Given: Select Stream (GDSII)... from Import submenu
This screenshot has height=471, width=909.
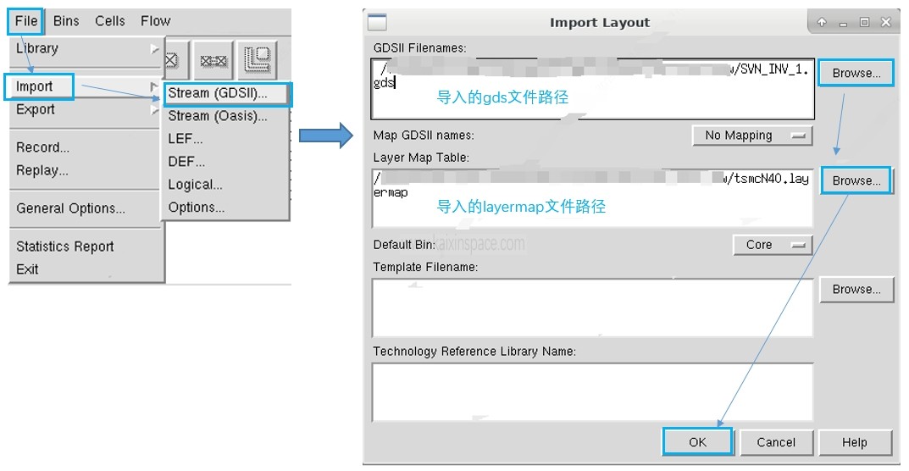Looking at the screenshot, I should pyautogui.click(x=224, y=93).
